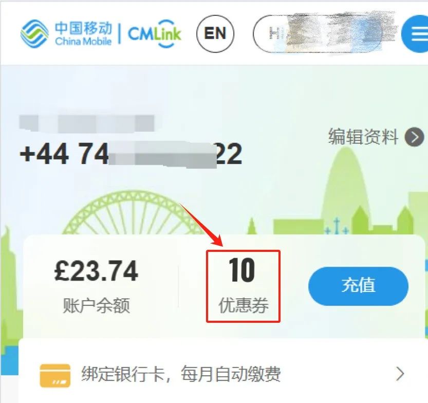The width and height of the screenshot is (428, 403).
Task: Select the +44 phone number
Action: [131, 154]
